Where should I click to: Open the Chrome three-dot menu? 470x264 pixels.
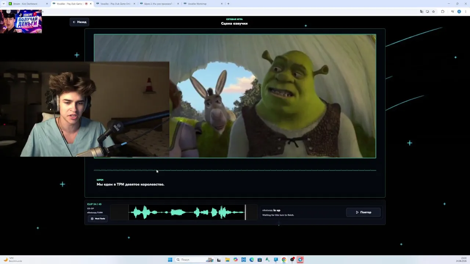pos(466,12)
